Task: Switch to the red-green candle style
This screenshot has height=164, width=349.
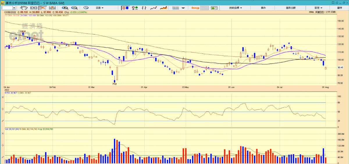Action: point(135,8)
